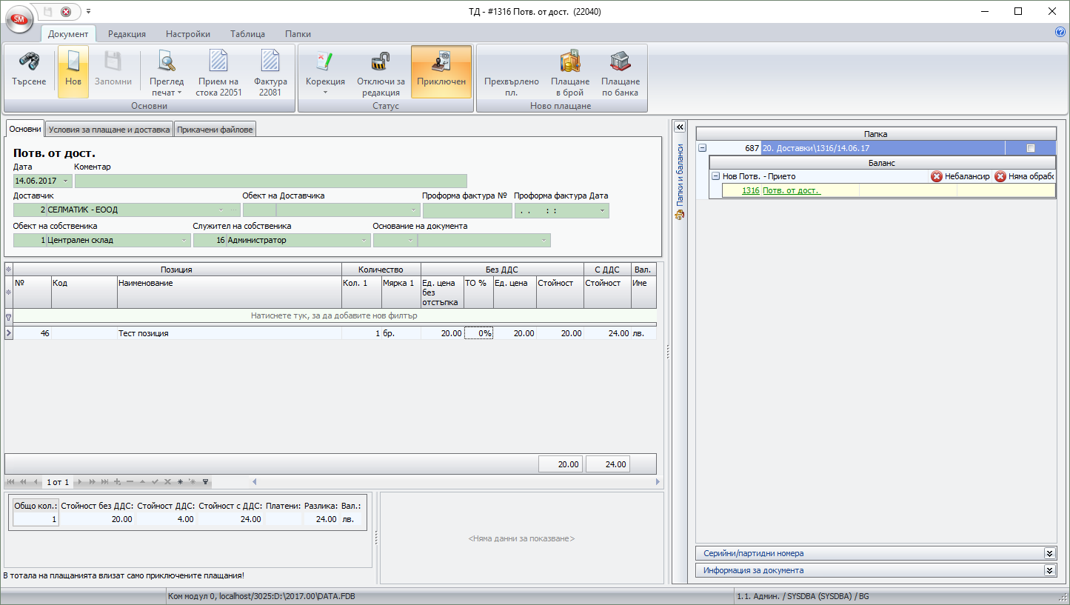Click the filter row to add new filter
The height and width of the screenshot is (605, 1070).
pyautogui.click(x=335, y=315)
